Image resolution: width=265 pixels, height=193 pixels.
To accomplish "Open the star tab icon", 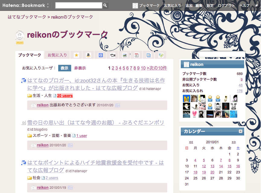I will pyautogui.click(x=76, y=55).
